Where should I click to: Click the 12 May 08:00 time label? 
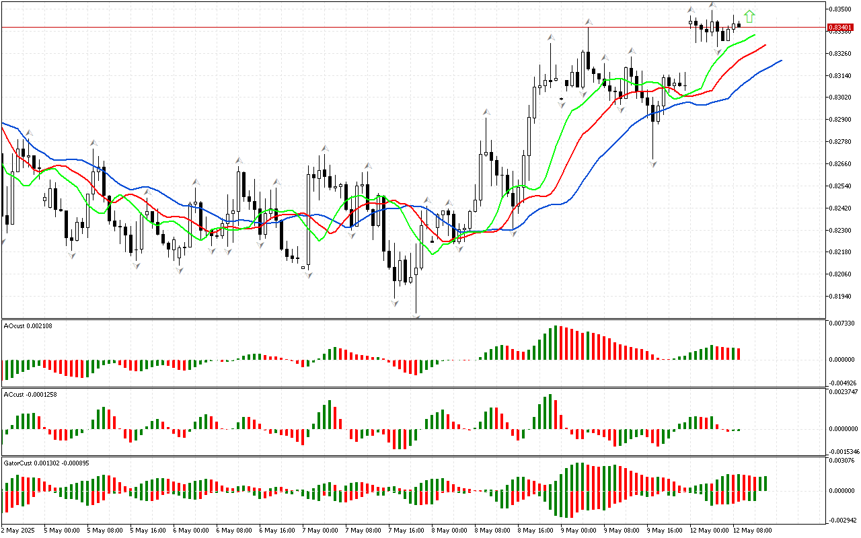(x=753, y=530)
